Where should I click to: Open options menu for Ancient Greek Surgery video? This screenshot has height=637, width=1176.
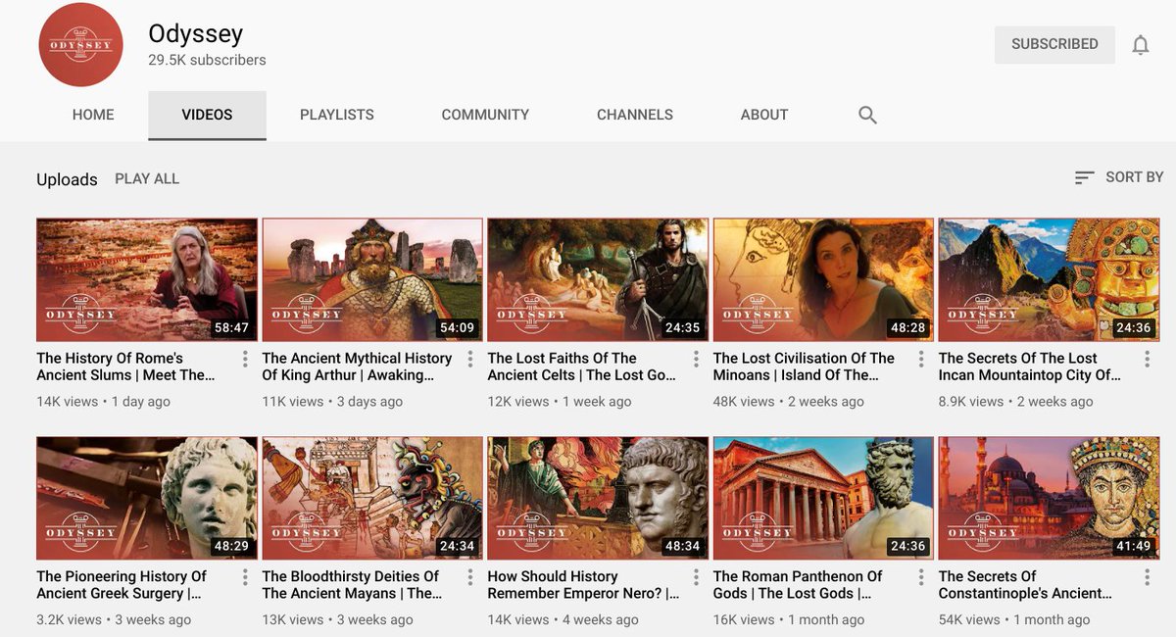click(245, 577)
